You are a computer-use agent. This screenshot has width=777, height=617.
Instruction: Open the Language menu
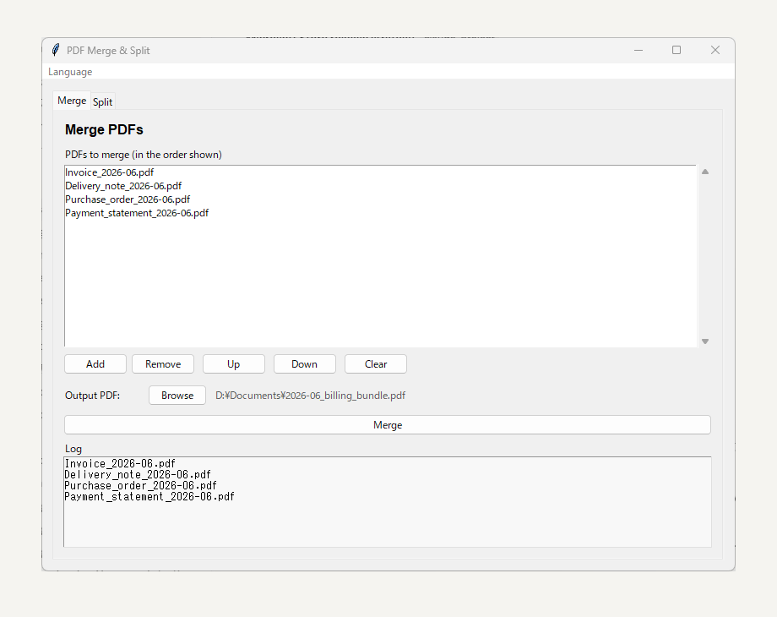coord(70,72)
